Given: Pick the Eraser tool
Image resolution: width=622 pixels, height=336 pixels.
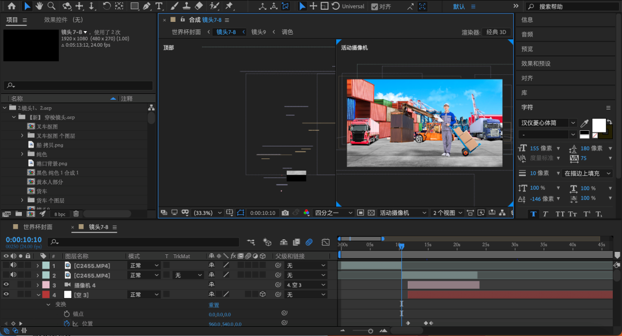Looking at the screenshot, I should coord(199,6).
